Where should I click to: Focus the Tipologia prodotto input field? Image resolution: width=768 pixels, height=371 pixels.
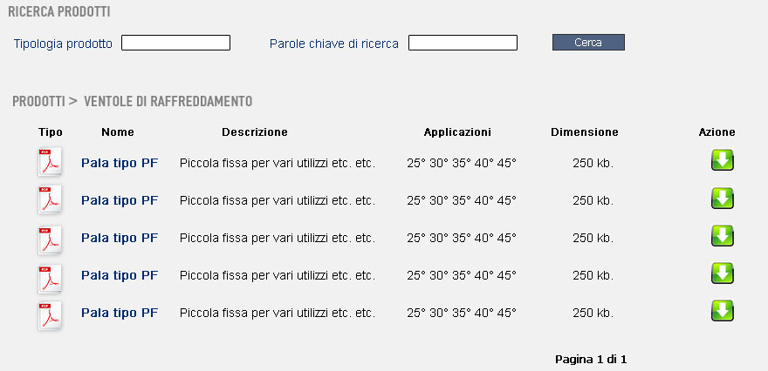point(175,43)
